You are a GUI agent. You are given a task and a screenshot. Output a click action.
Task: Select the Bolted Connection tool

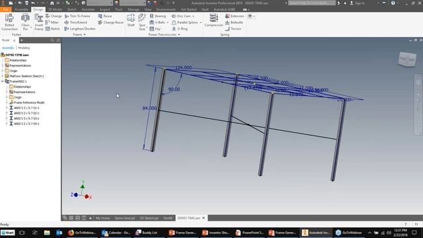tap(9, 22)
